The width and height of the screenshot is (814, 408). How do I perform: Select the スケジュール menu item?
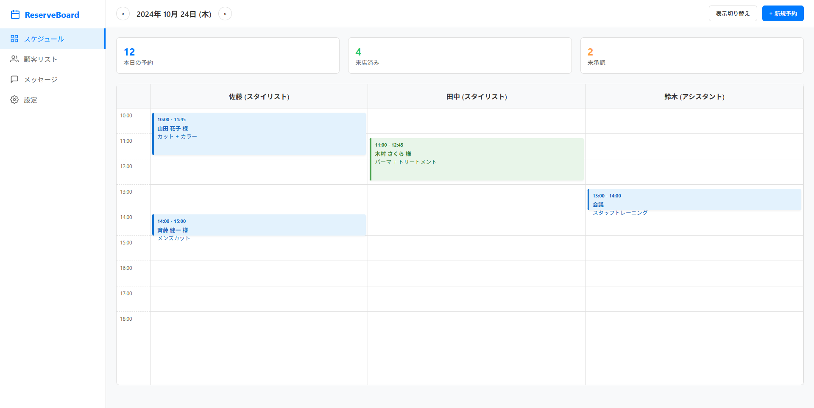point(44,39)
